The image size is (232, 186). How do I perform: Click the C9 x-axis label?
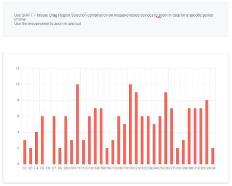66,168
